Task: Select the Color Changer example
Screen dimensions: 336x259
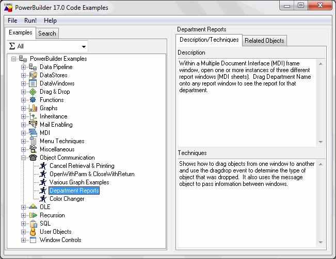Action: click(x=67, y=199)
